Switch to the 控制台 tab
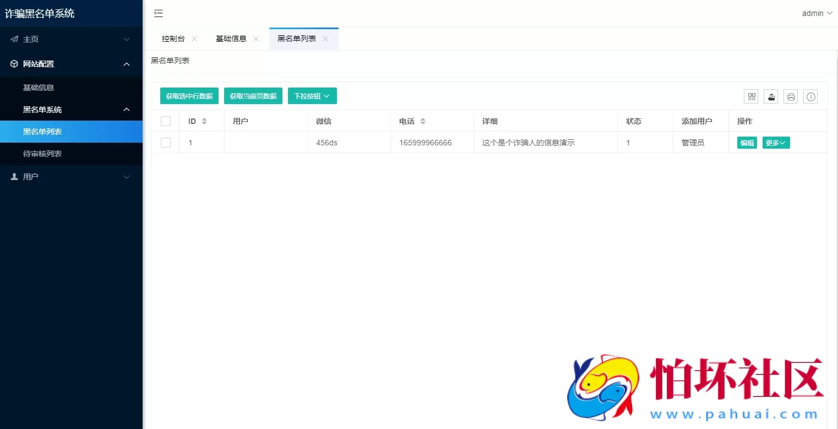Screen dimensions: 838x429 point(173,39)
